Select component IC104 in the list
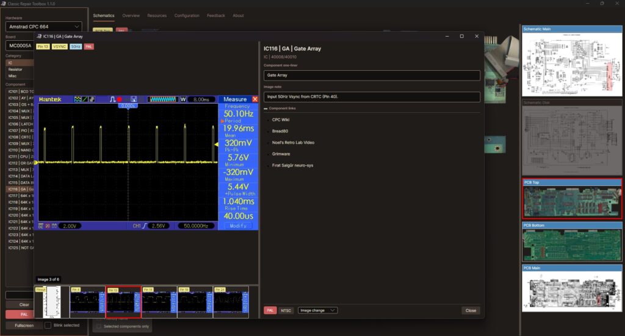625x336 pixels. pos(21,111)
